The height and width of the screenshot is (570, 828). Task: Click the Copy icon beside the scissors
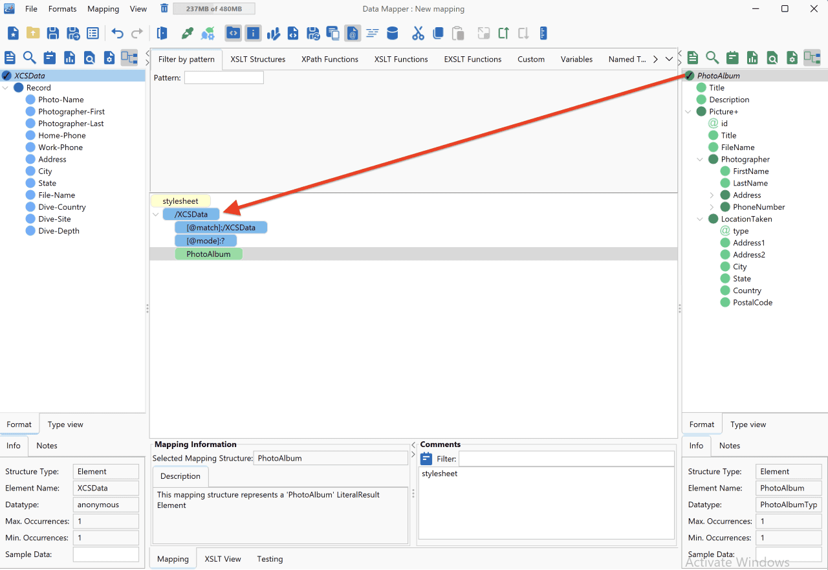[438, 33]
